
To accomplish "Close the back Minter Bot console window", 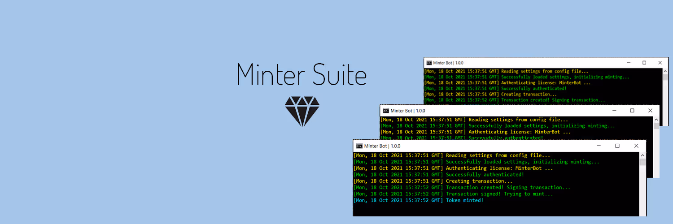I will point(660,63).
